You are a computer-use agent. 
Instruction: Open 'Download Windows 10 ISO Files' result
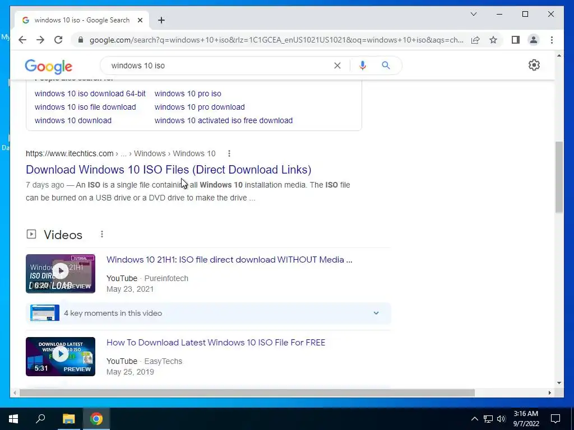[x=168, y=169]
